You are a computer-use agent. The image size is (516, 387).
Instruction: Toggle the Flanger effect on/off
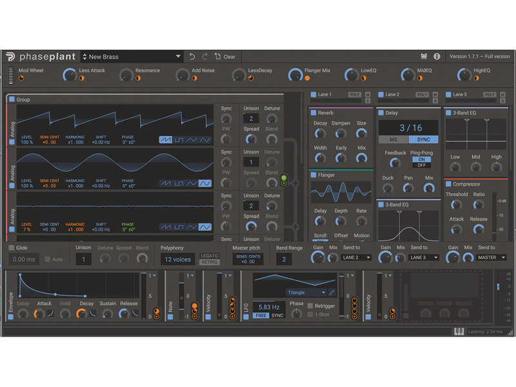coord(313,175)
